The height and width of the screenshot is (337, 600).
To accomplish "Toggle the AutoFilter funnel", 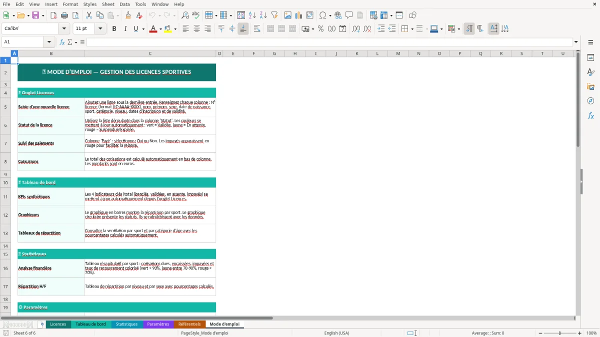I will click(x=274, y=15).
